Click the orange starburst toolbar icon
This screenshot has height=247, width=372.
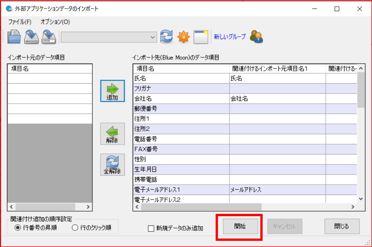183,37
